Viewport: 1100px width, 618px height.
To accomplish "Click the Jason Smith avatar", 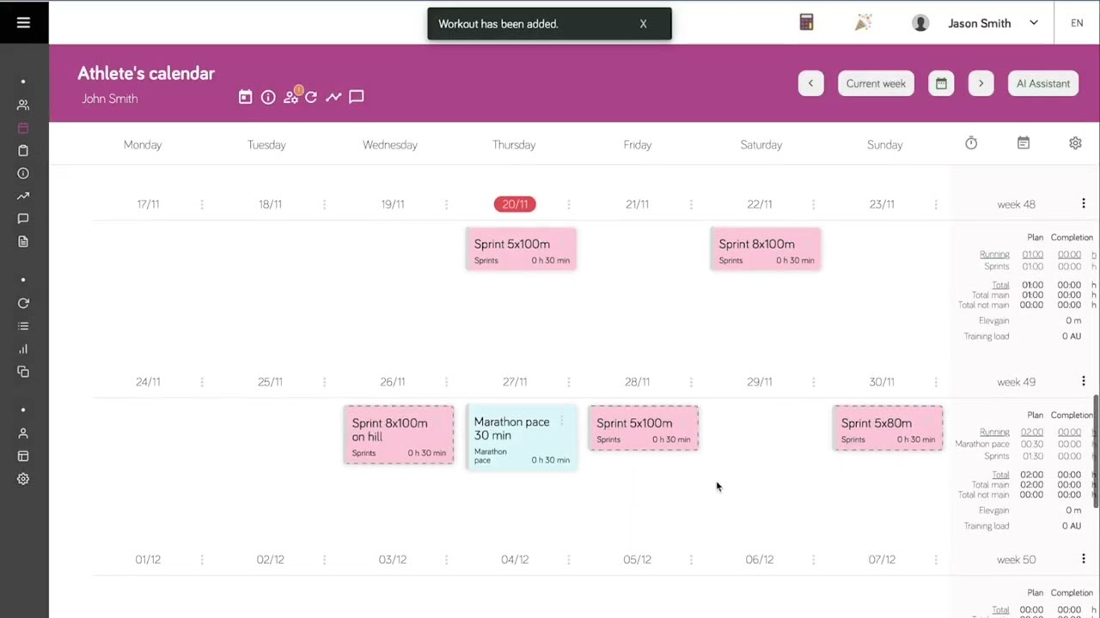I will [x=920, y=23].
